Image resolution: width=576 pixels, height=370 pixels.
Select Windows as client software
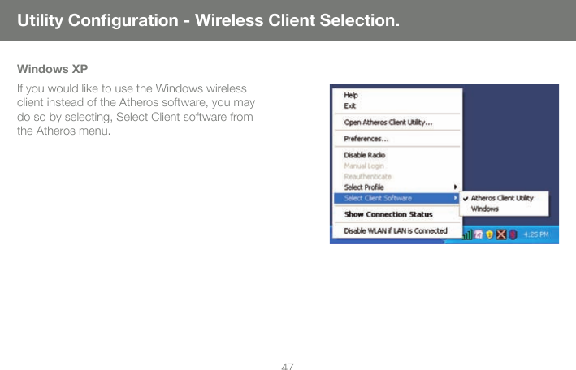click(x=504, y=209)
